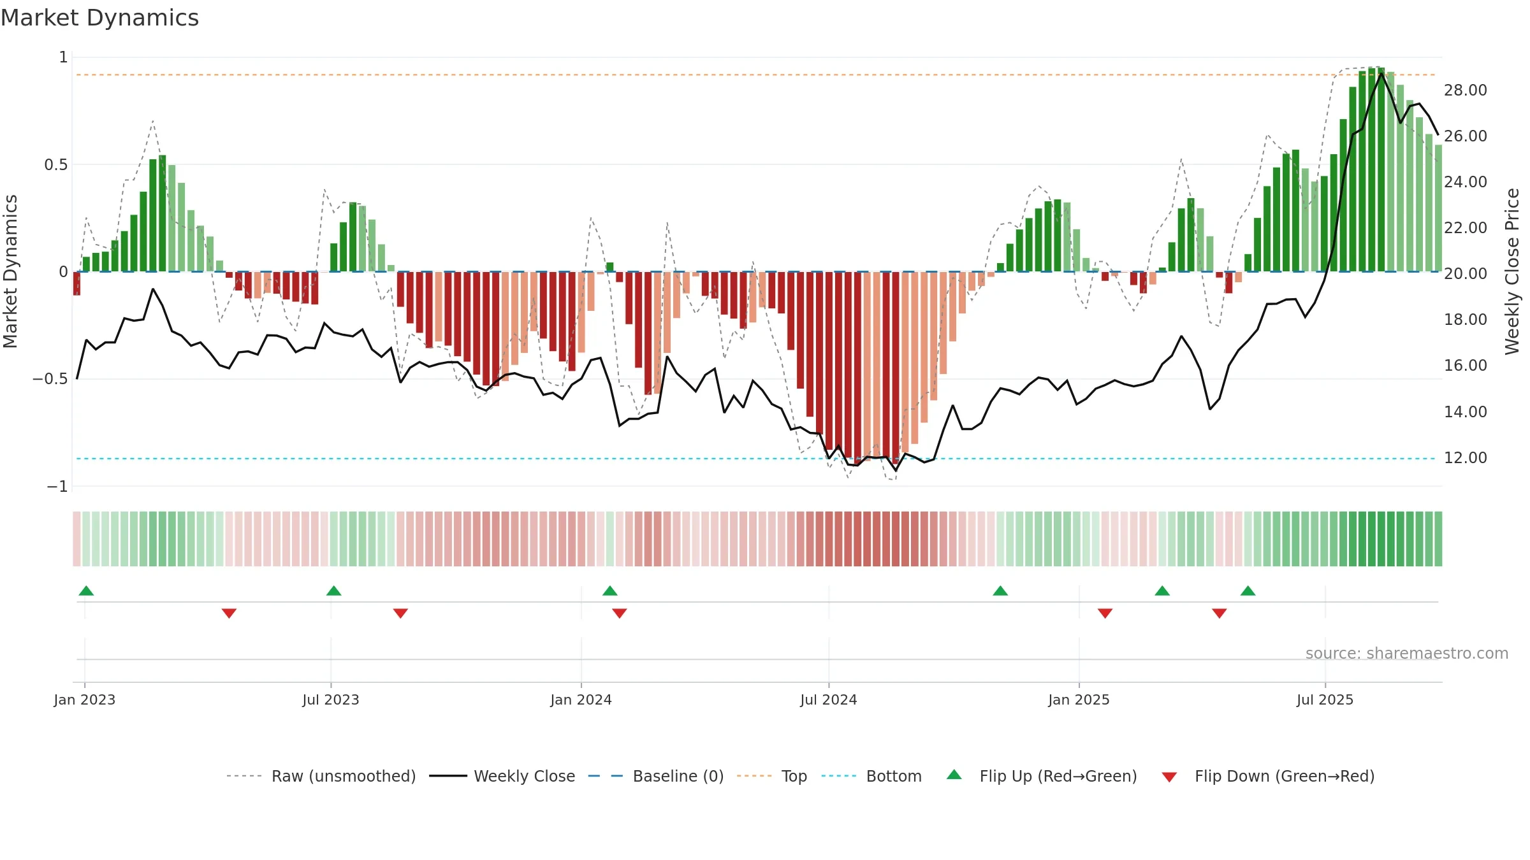Click the Market Dynamics chart title
The image size is (1530, 860).
99,18
